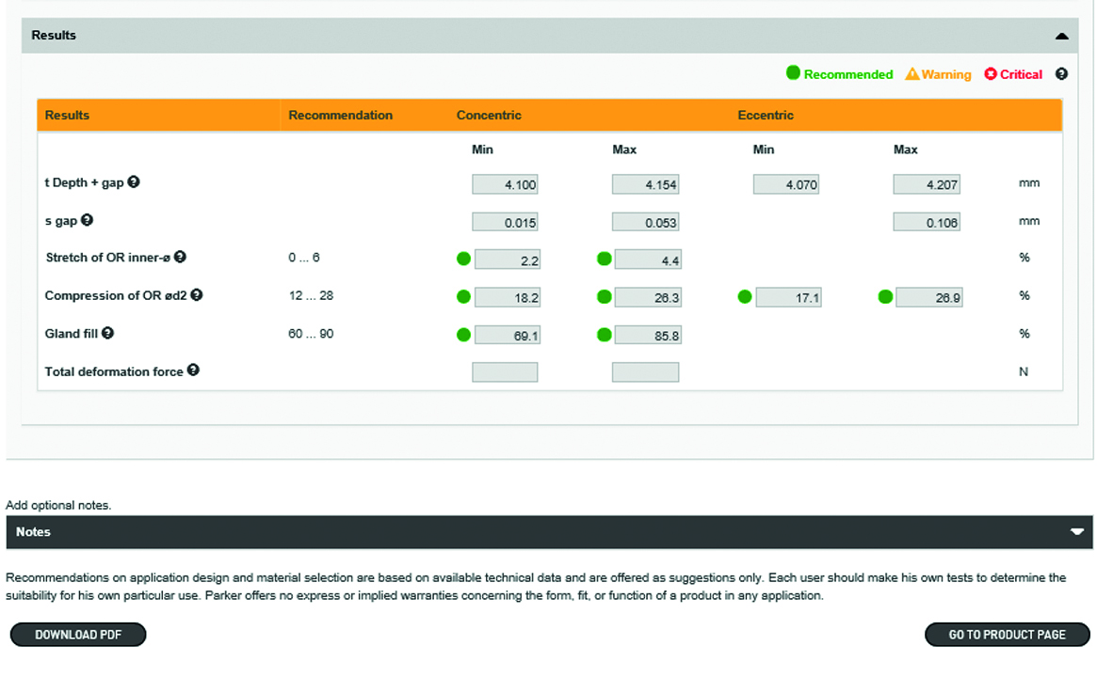Click the Results panel header title

click(54, 35)
